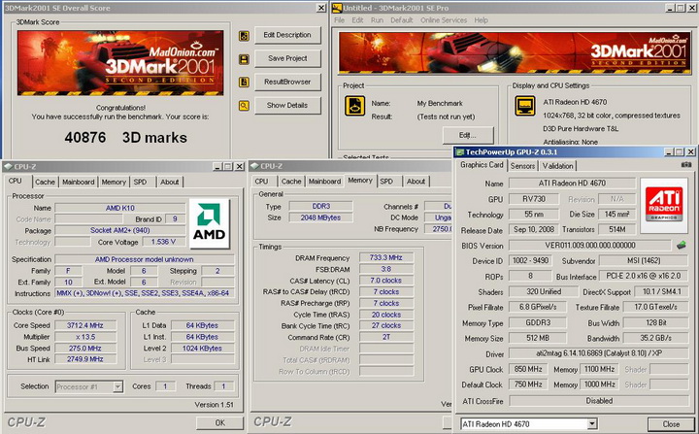Select SPD tab in the Memory CPU-Z window
699x434 pixels.
pos(386,182)
